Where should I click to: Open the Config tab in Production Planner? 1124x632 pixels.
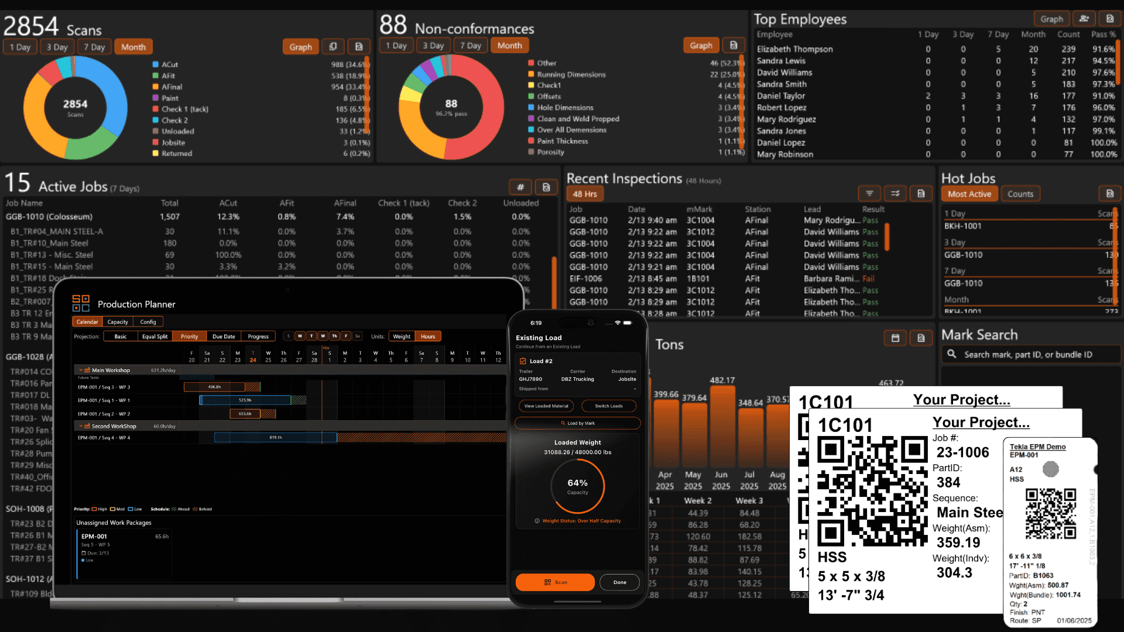(x=148, y=321)
